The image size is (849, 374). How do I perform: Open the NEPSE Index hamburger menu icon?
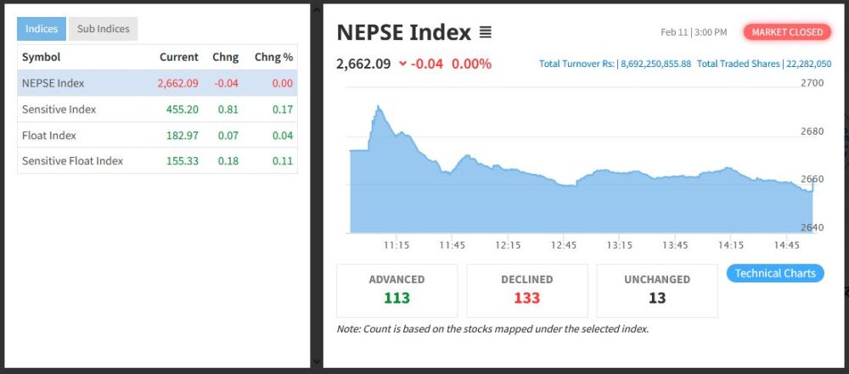486,33
